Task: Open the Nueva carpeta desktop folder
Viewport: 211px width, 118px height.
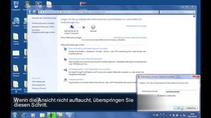Action: pyautogui.click(x=16, y=39)
